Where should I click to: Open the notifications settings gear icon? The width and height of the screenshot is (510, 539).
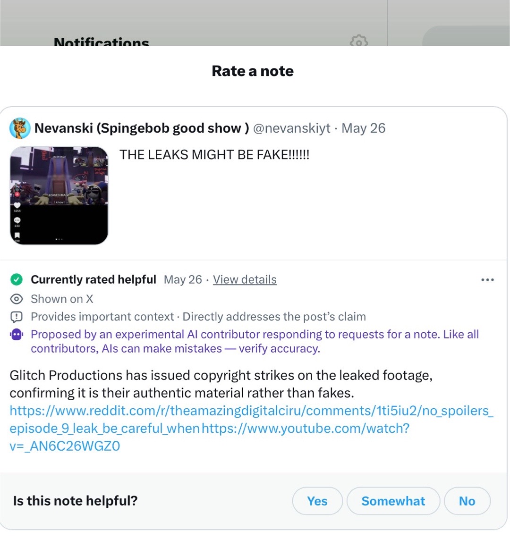(x=359, y=41)
